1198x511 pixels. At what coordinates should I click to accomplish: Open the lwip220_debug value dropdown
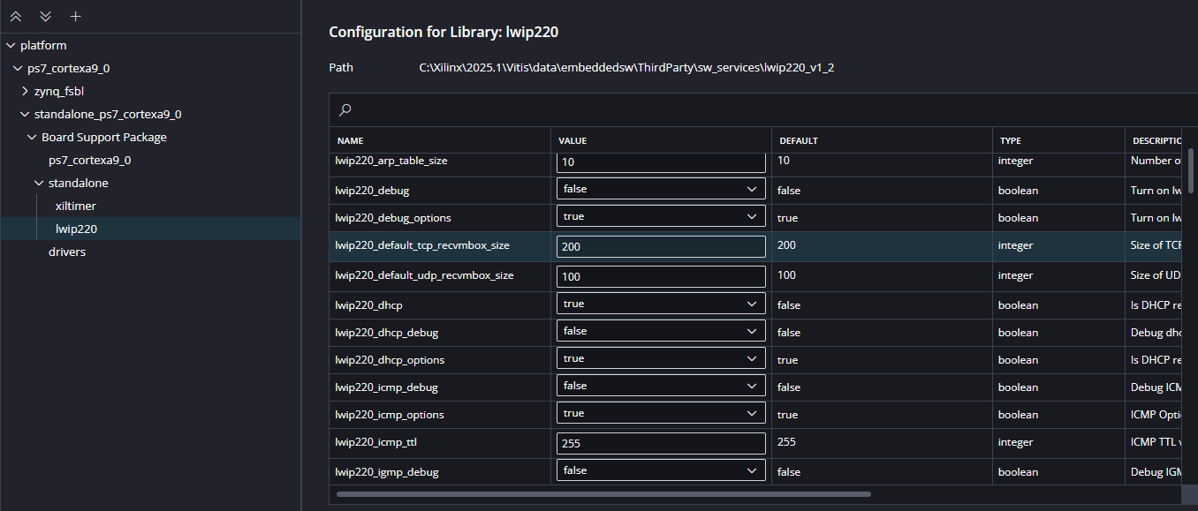[661, 189]
